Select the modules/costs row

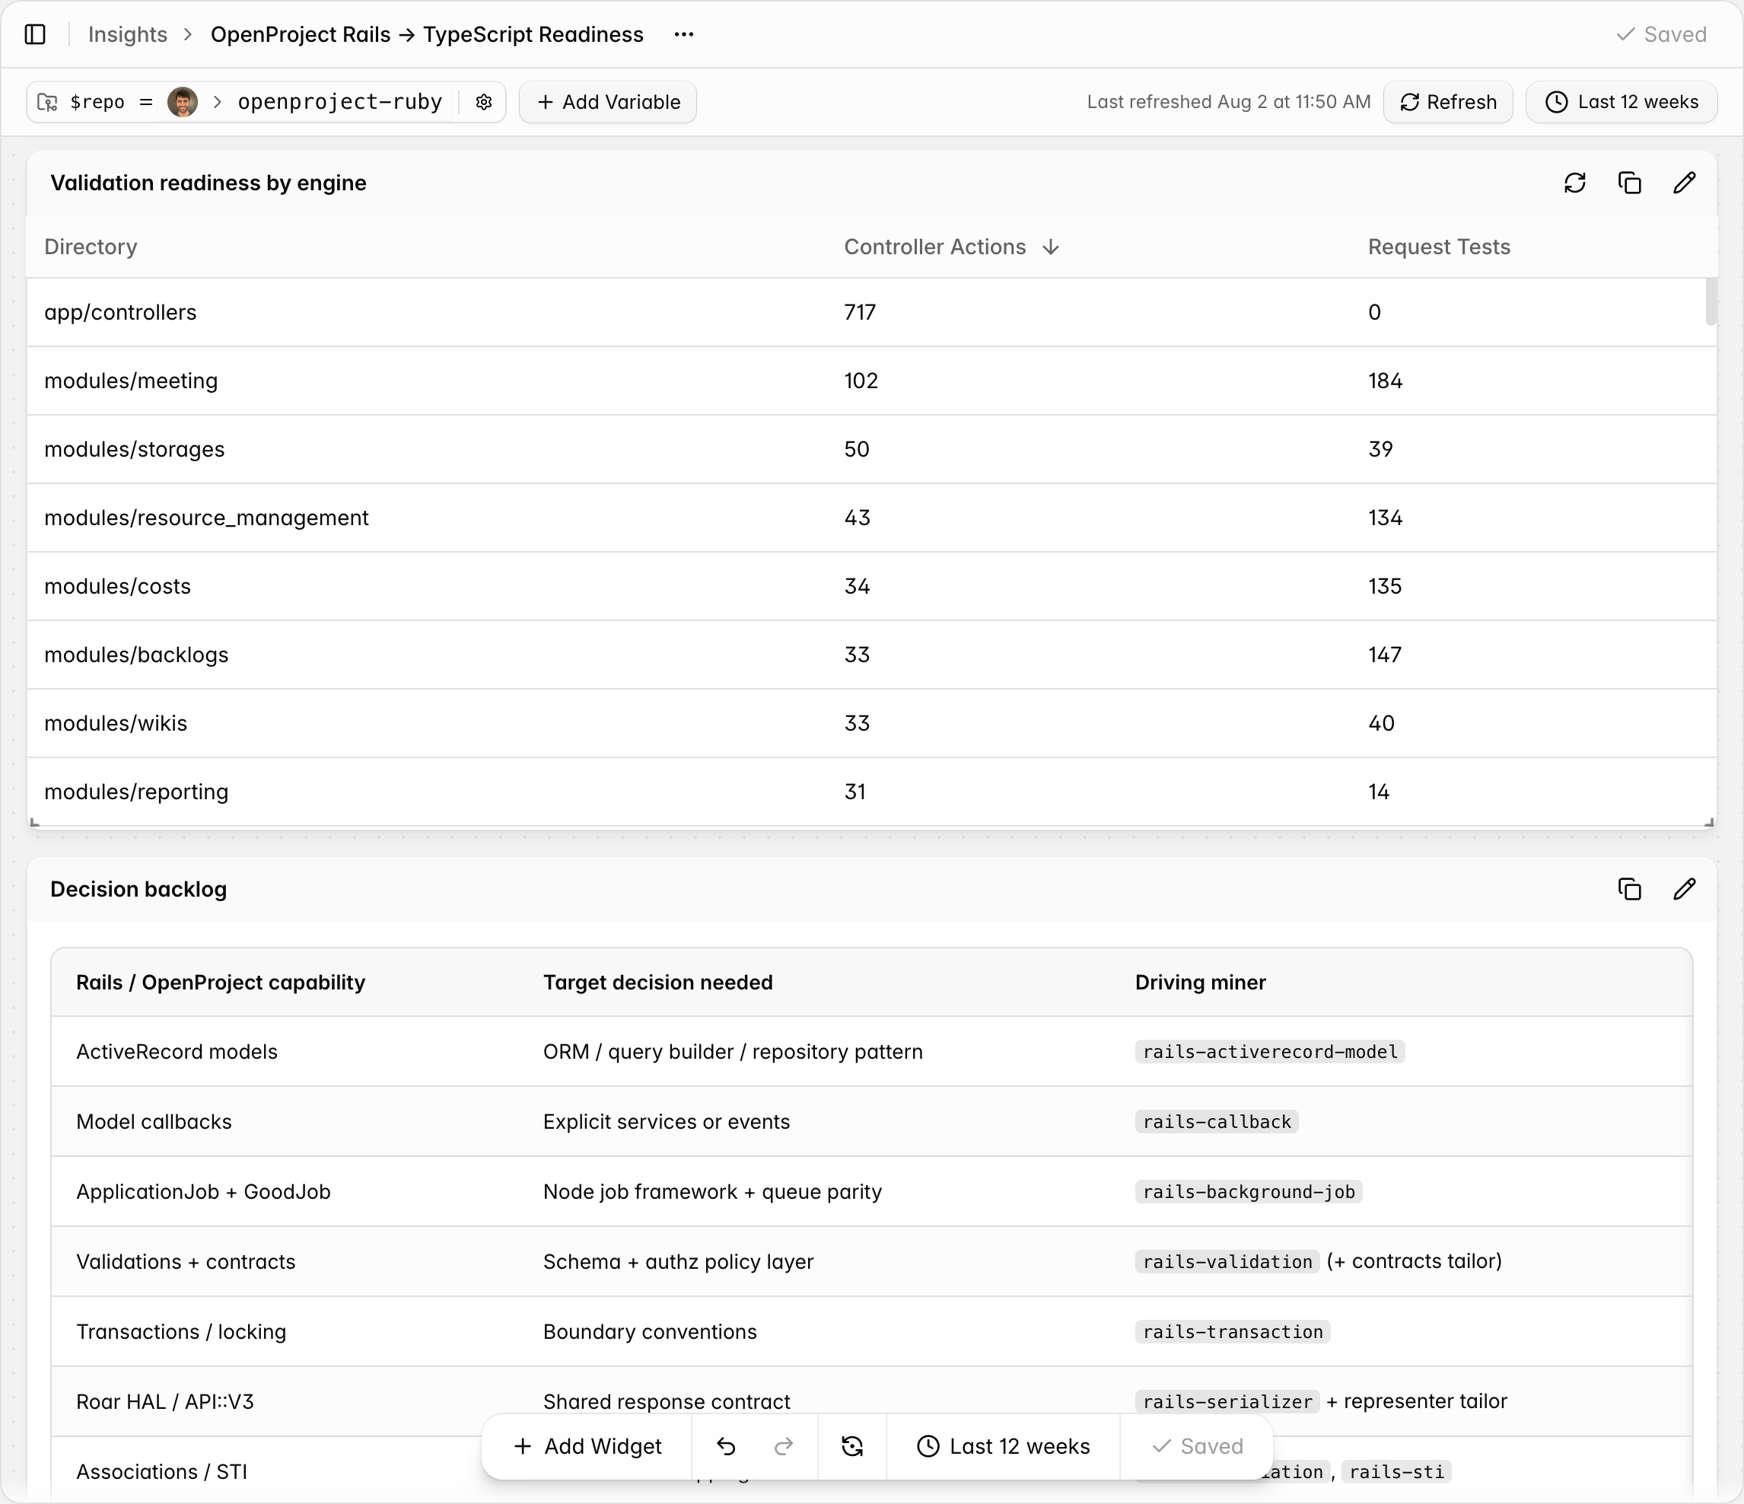pos(871,586)
